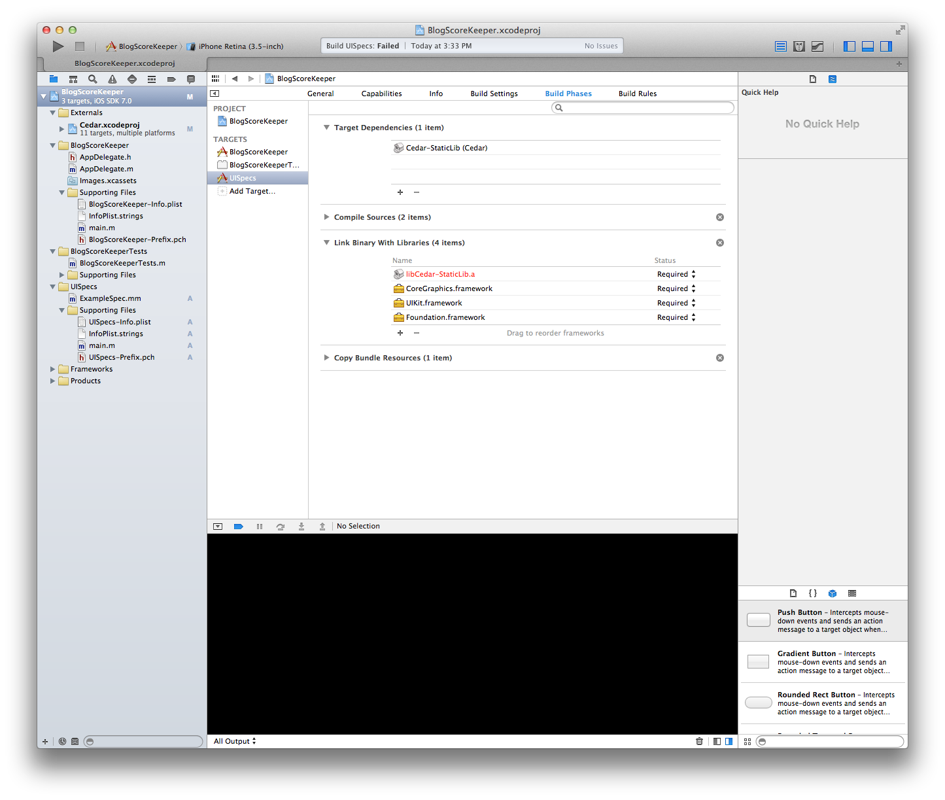The image size is (945, 800).
Task: Go forward in editor history
Action: click(x=251, y=78)
